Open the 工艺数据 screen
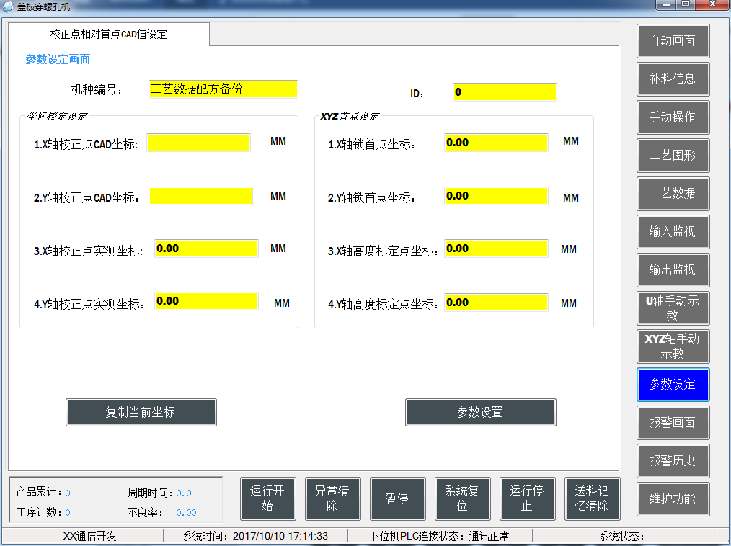Viewport: 731px width, 546px height. (x=673, y=193)
